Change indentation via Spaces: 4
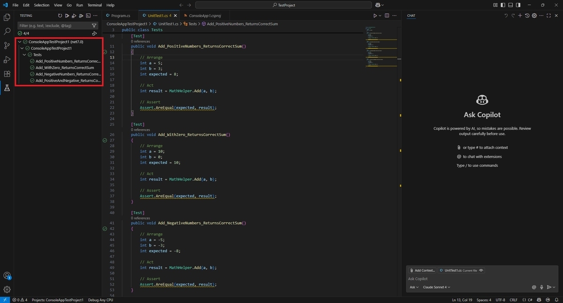Viewport: 563px width, 303px height. 484,300
